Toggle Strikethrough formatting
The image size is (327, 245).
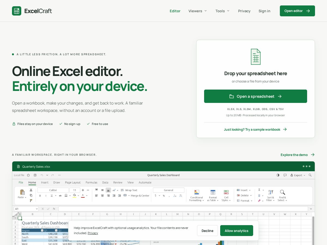click(x=60, y=196)
